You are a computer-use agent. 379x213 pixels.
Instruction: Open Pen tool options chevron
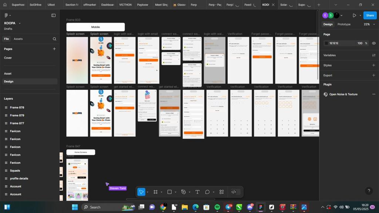[x=189, y=192]
